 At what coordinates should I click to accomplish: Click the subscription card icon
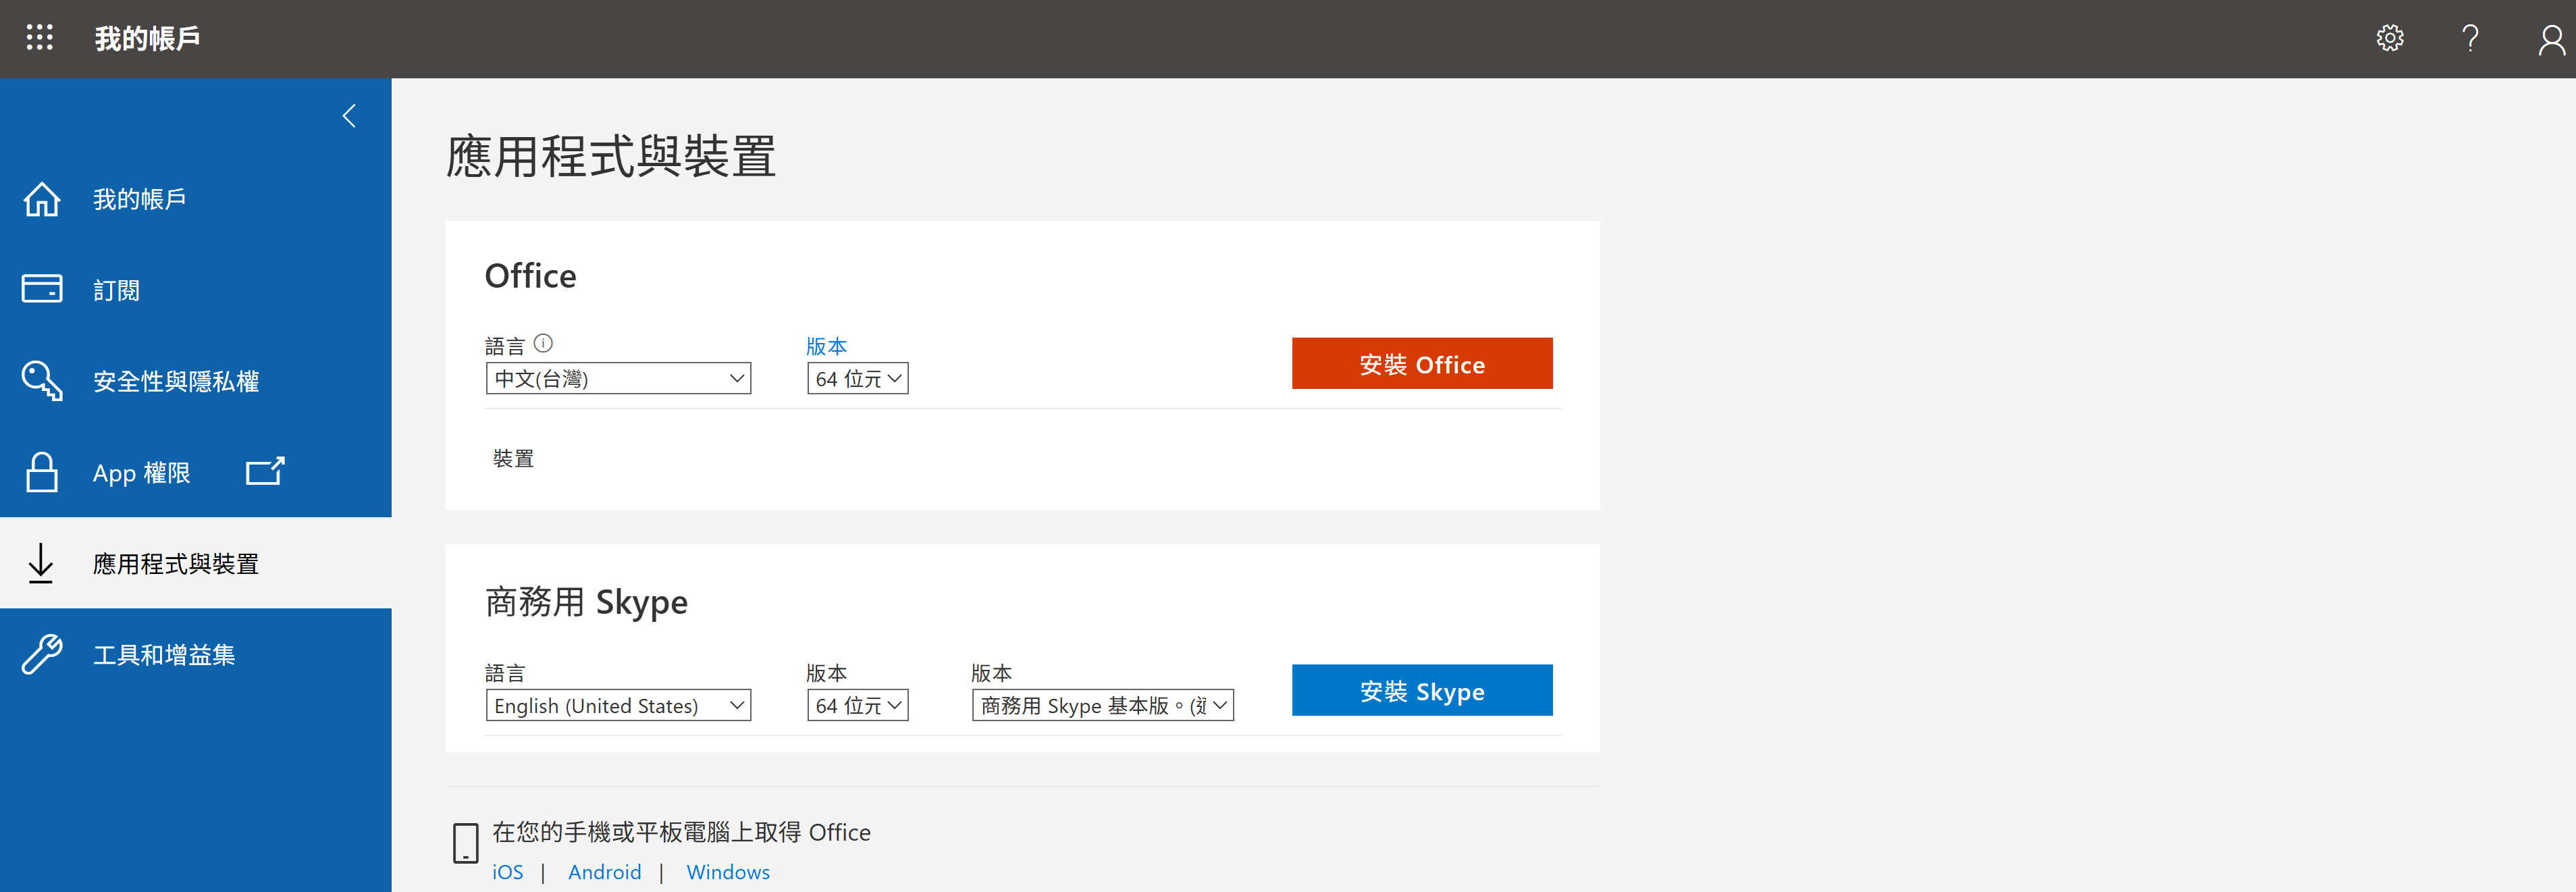(42, 289)
